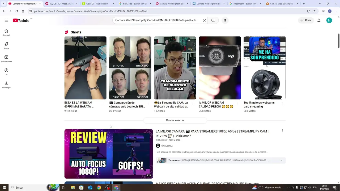The height and width of the screenshot is (191, 340).
Task: Start voice search with the microphone
Action: click(x=225, y=20)
